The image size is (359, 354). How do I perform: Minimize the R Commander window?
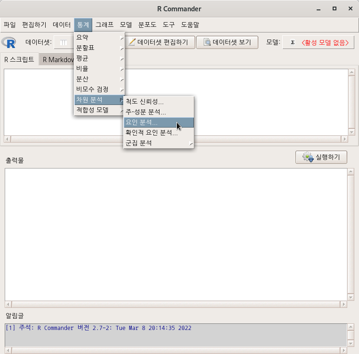pos(319,8)
